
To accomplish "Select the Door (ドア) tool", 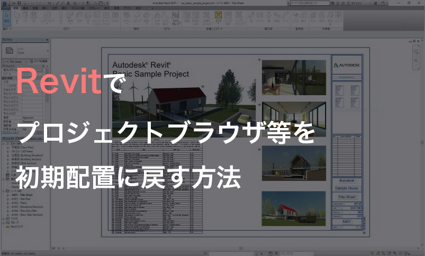I will (25, 17).
